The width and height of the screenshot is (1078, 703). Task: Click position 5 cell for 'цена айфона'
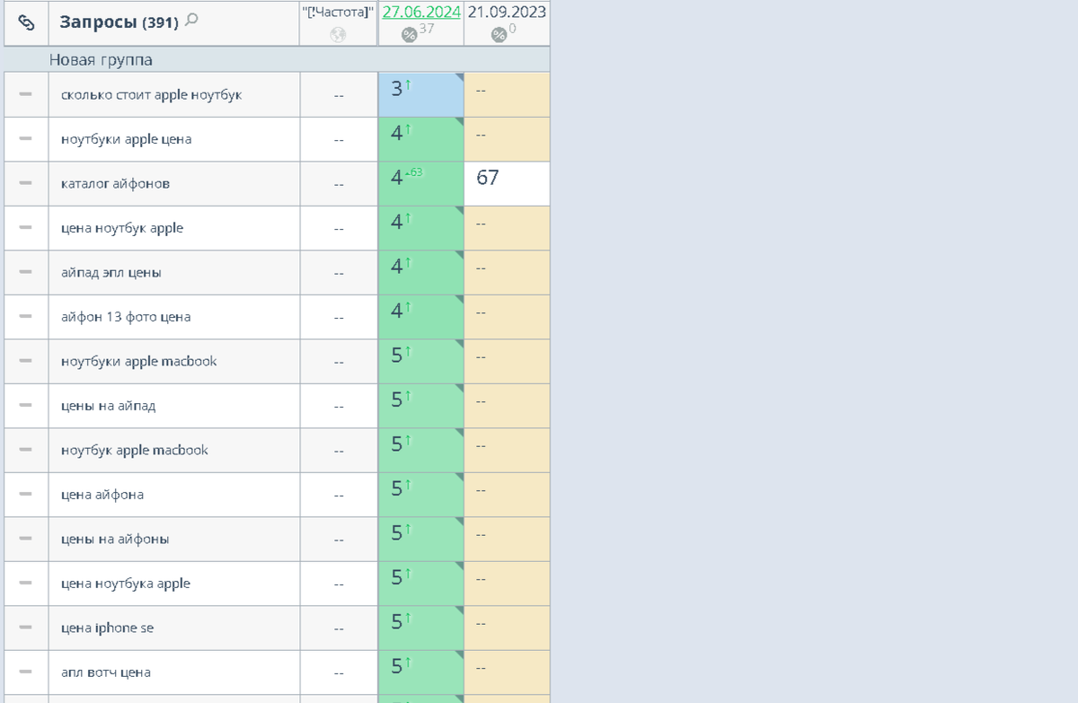pyautogui.click(x=421, y=495)
